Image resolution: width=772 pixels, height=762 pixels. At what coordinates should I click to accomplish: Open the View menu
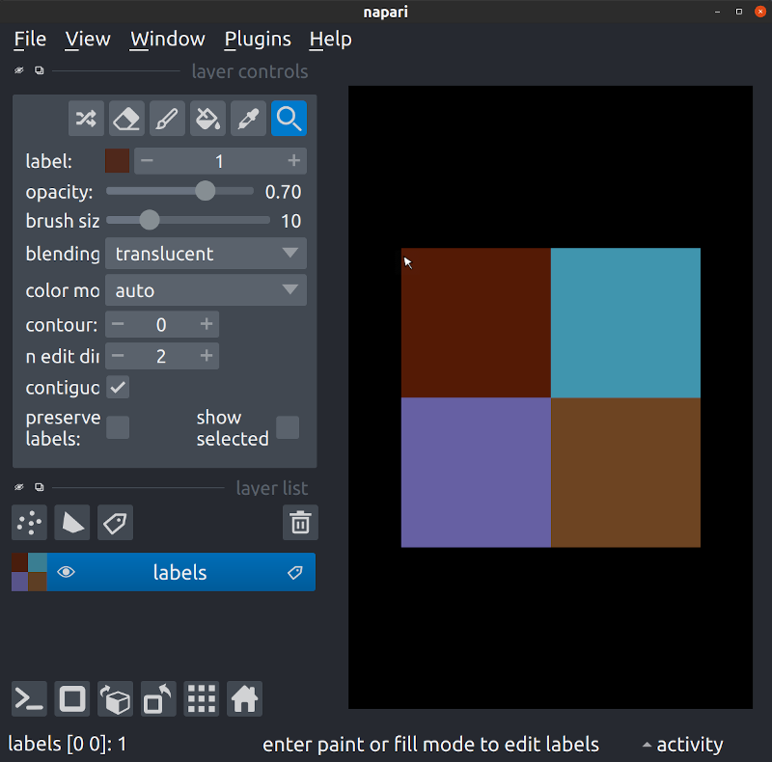(x=87, y=39)
